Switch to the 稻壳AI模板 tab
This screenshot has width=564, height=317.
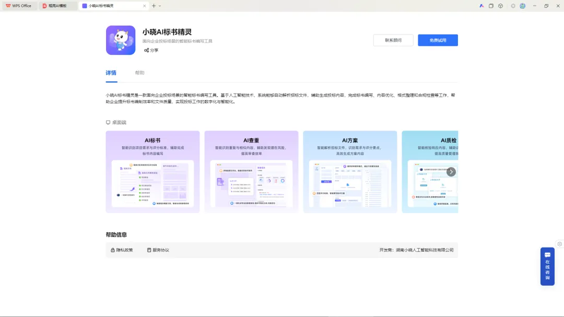57,6
